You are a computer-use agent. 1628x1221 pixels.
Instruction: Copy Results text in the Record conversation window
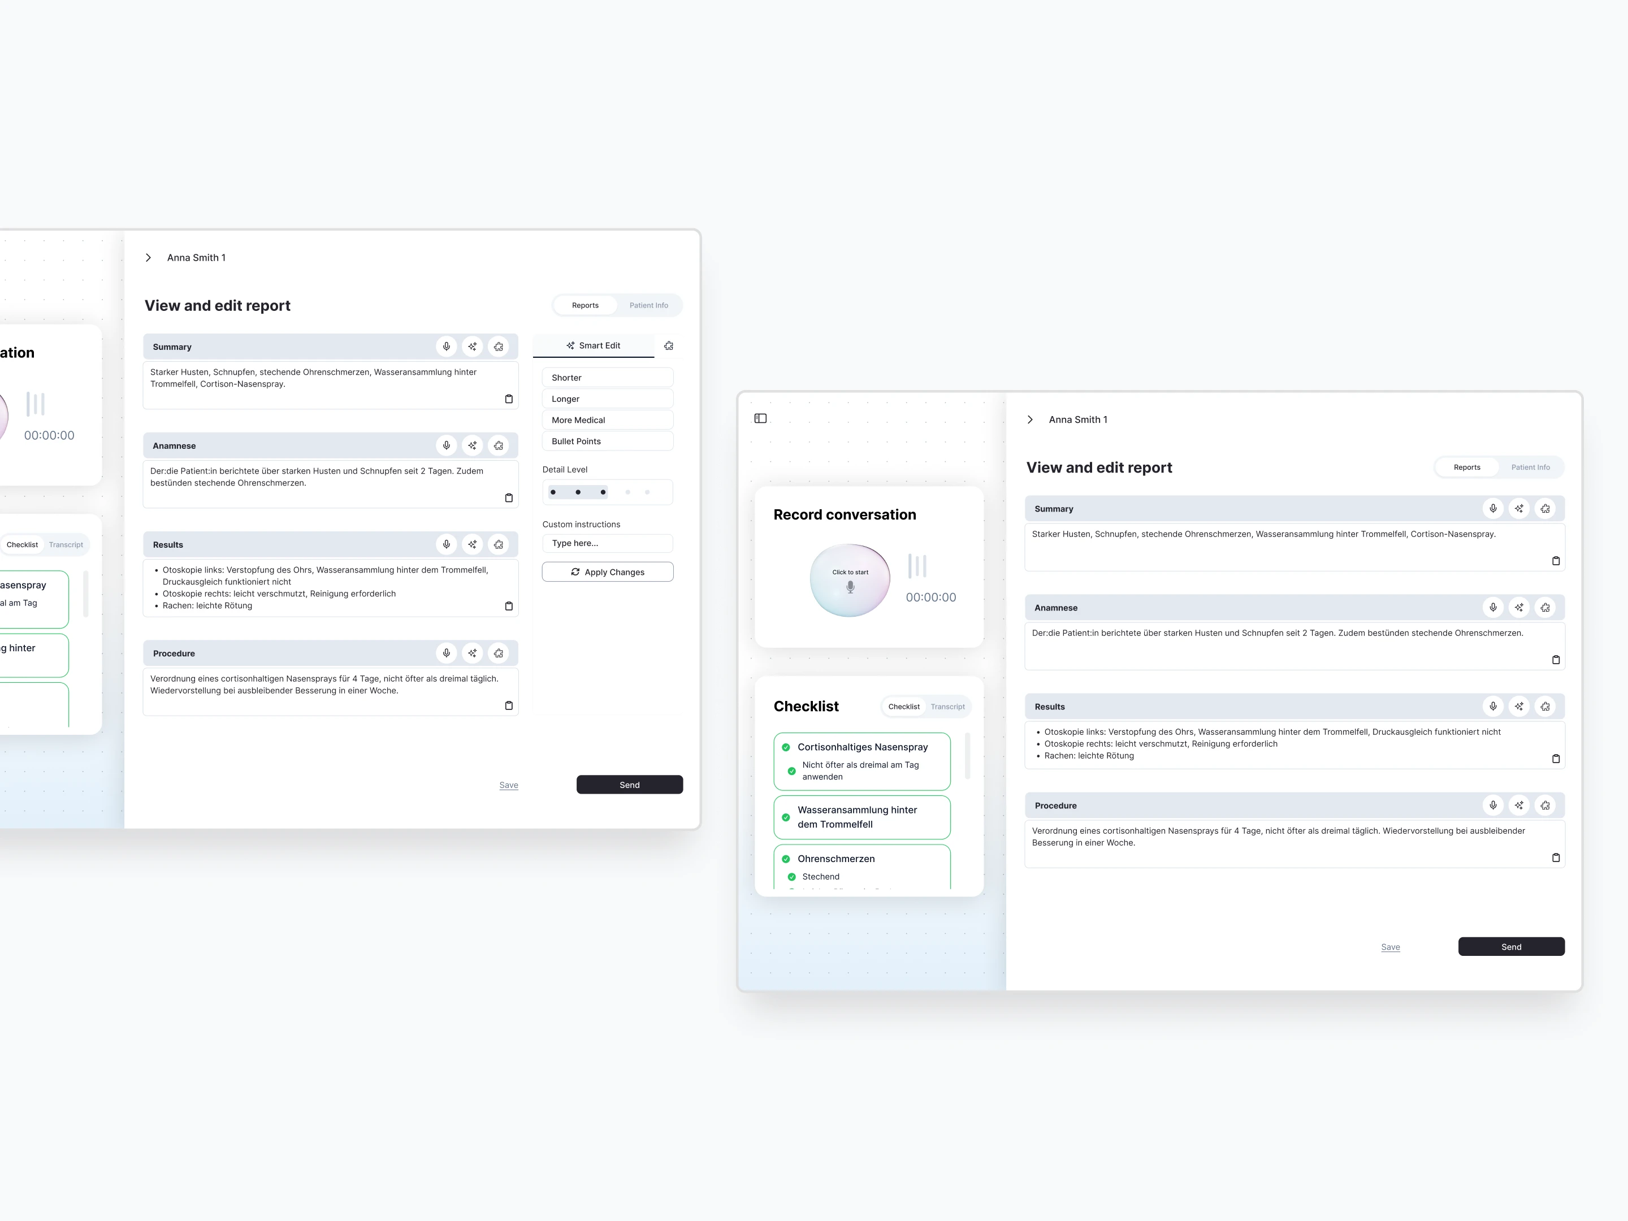click(x=1556, y=759)
